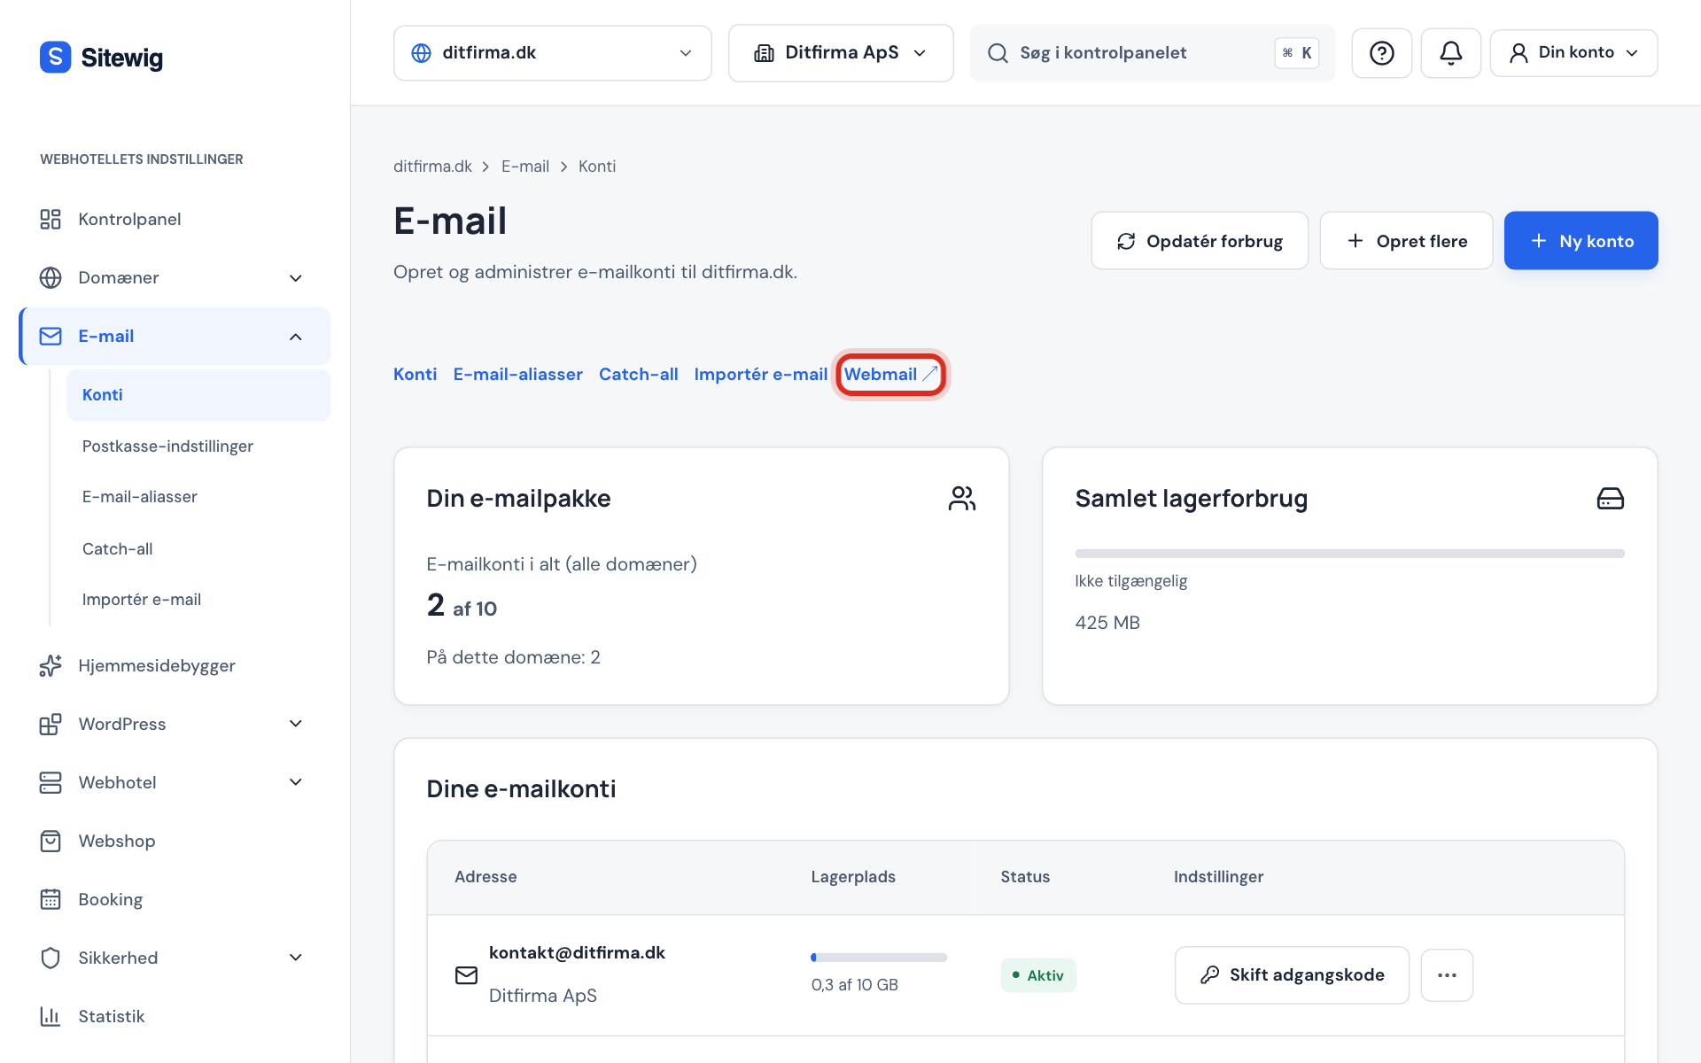
Task: Click the E-mail envelope icon in sidebar
Action: 50,336
